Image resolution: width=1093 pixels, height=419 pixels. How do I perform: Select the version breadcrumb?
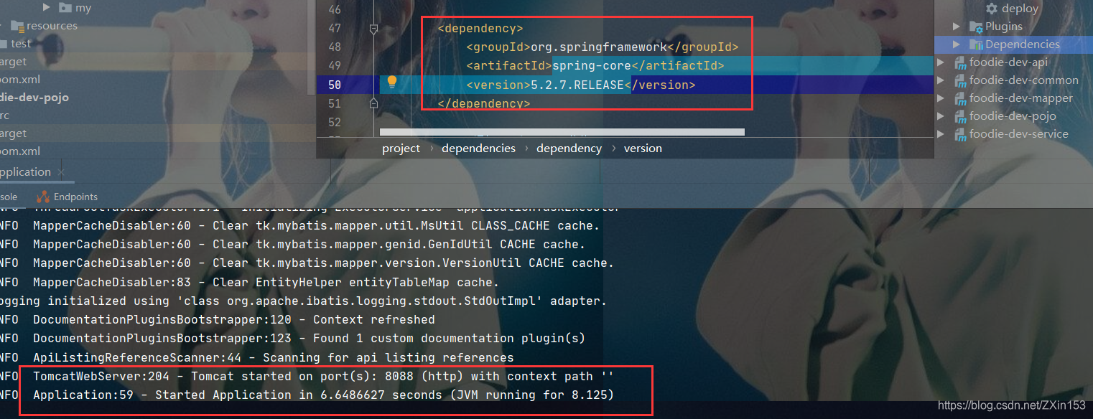pyautogui.click(x=643, y=149)
